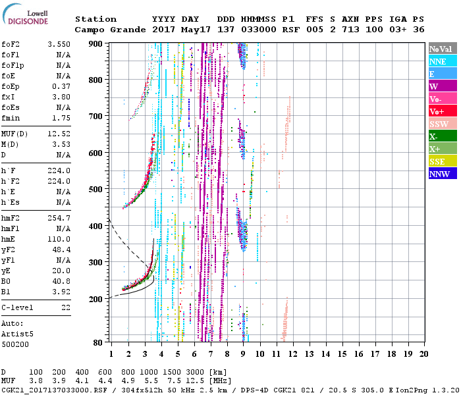Viewport: 461px width, 395px height.
Task: Click the 3000 km distance table value
Action: click(x=195, y=373)
